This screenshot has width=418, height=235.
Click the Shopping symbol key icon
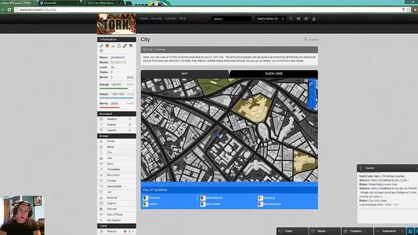(x=260, y=198)
